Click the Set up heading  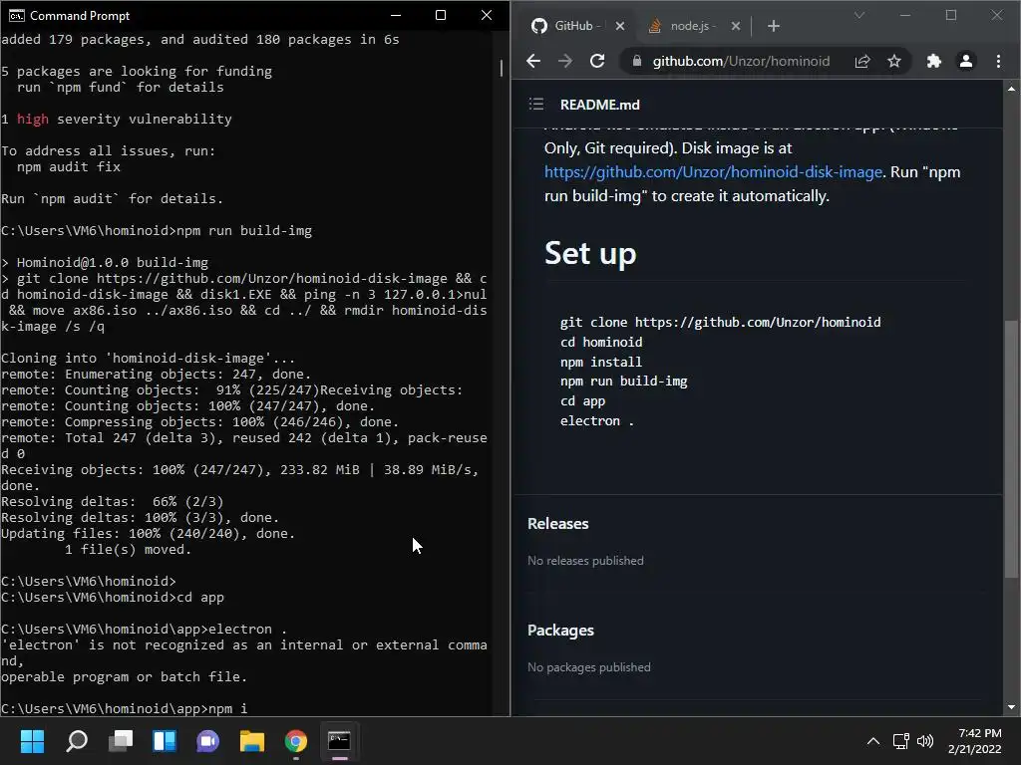pos(590,253)
